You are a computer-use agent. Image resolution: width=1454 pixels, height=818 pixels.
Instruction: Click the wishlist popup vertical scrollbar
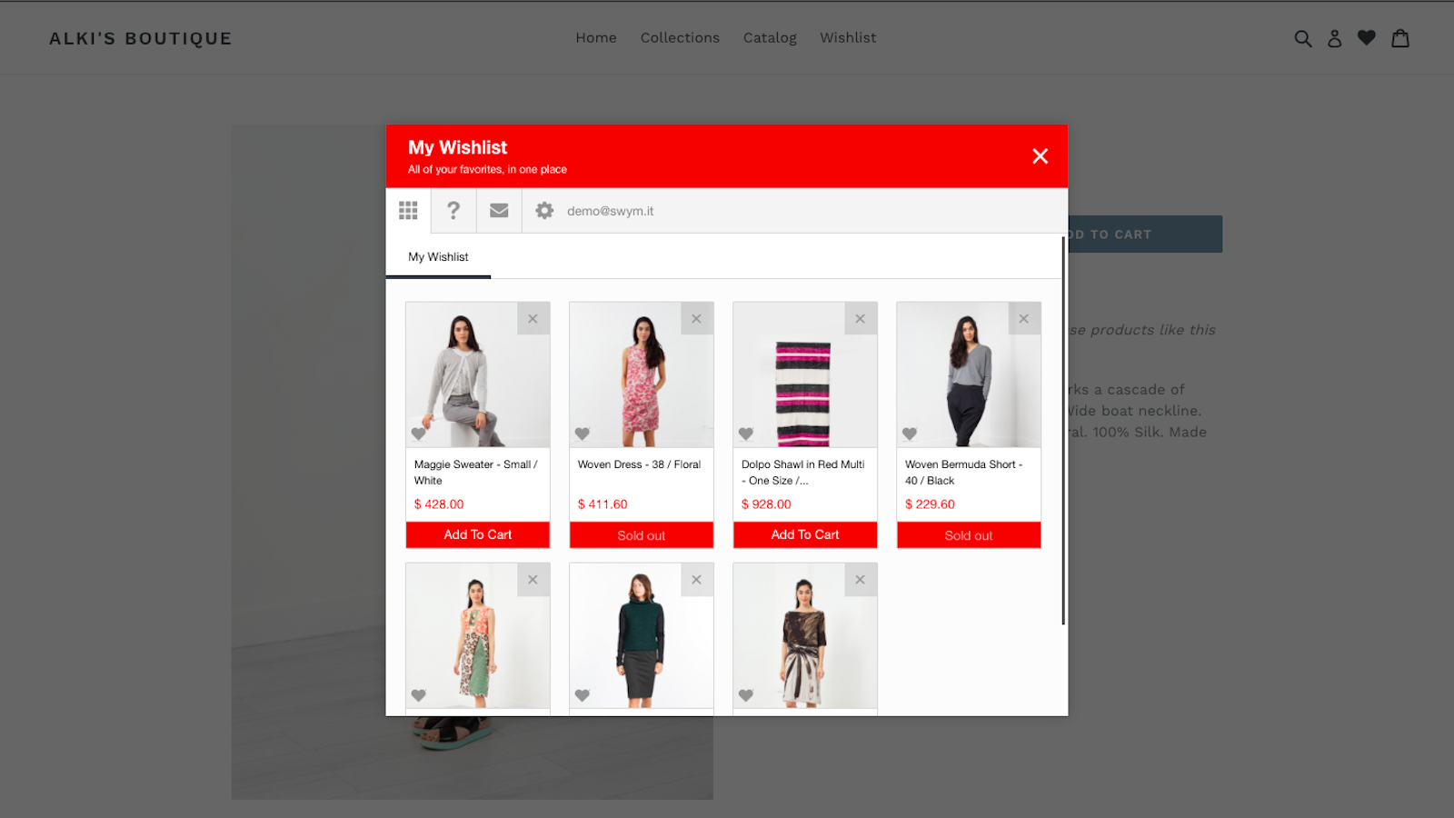point(1063,431)
